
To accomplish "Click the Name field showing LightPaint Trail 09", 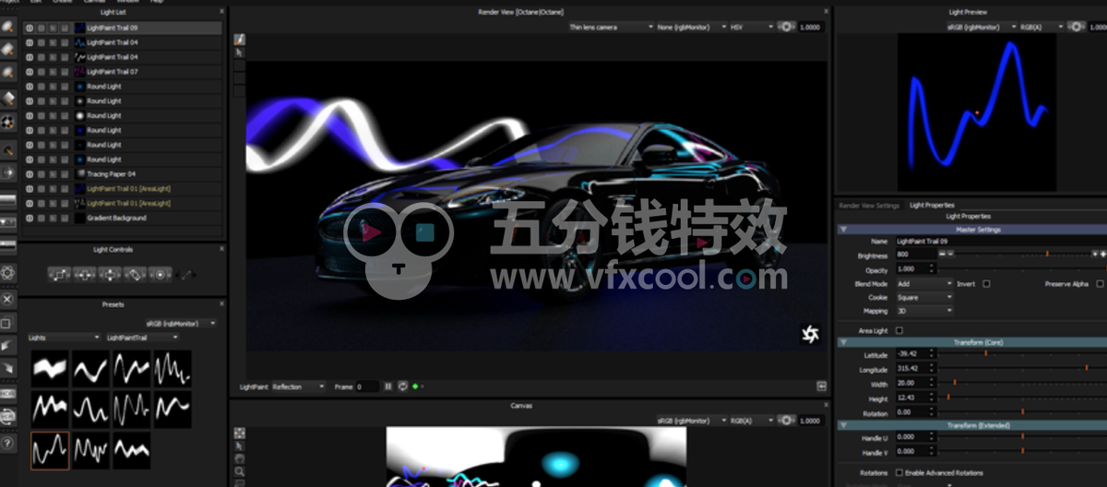I will pos(1000,241).
